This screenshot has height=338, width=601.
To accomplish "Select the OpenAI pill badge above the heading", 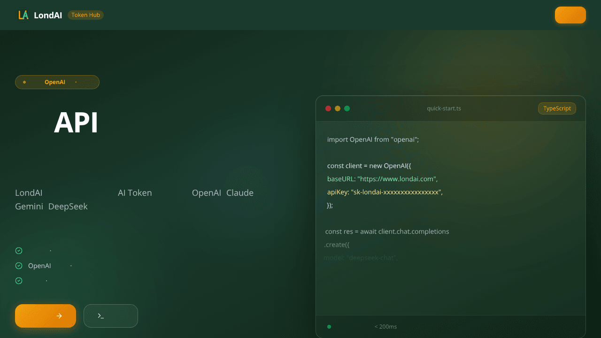I will pyautogui.click(x=57, y=82).
